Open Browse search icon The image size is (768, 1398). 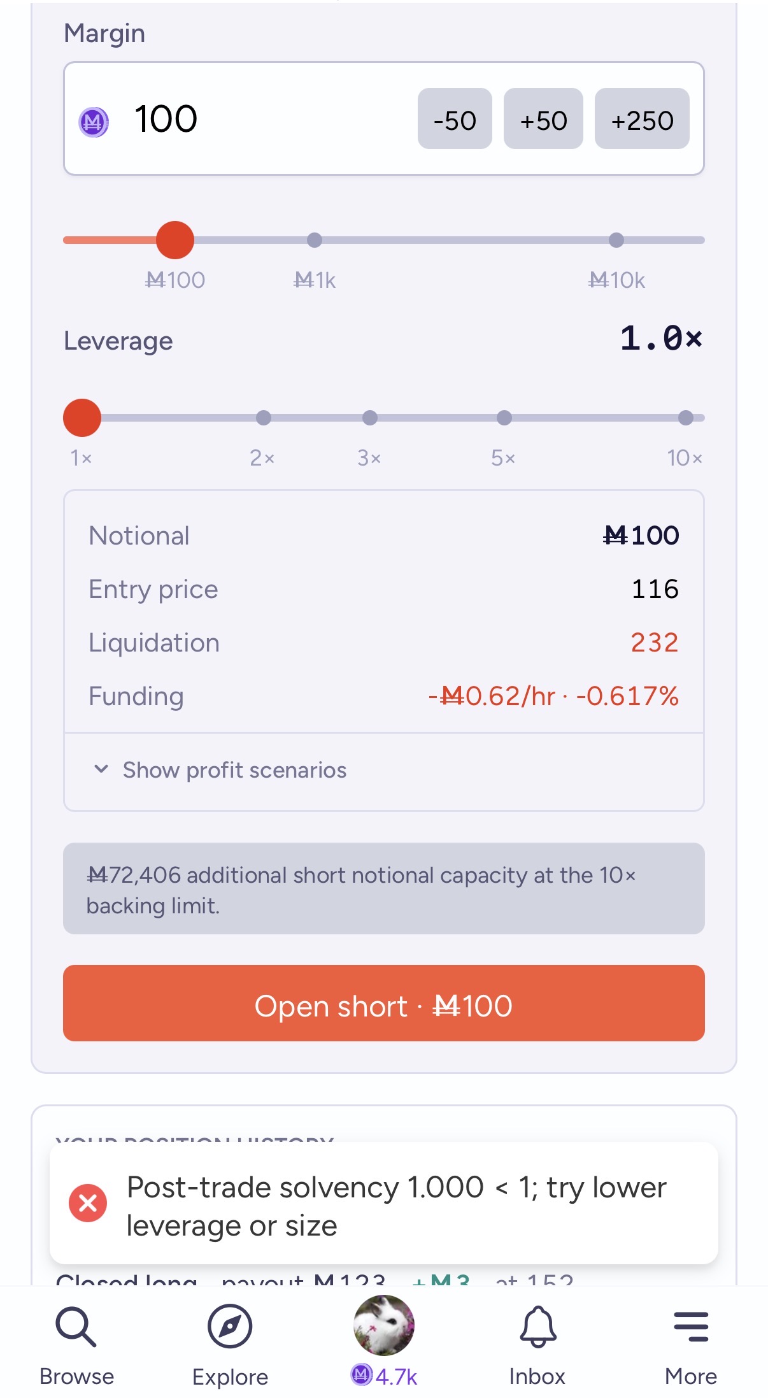[x=76, y=1327]
